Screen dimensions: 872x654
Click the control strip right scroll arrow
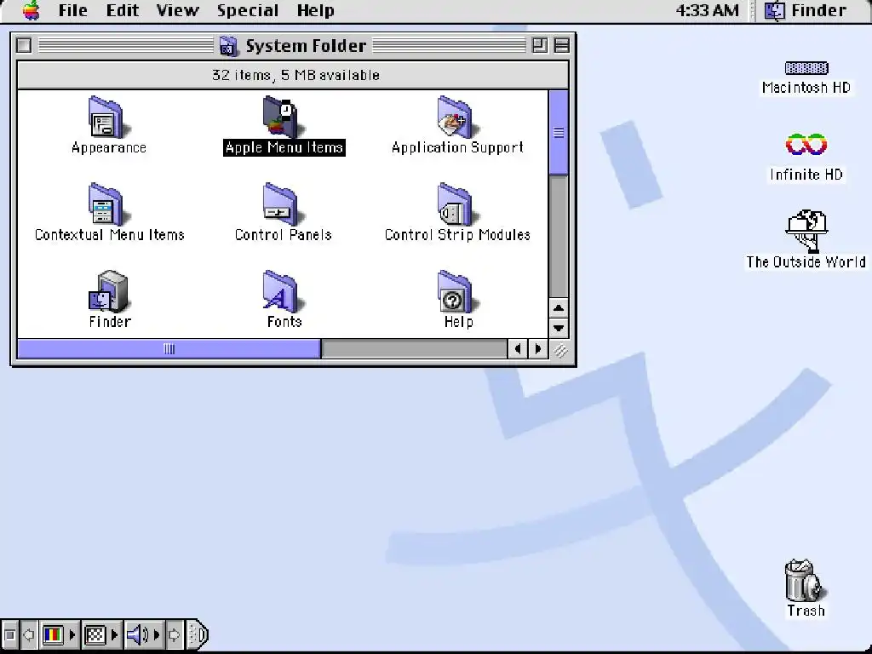click(174, 634)
